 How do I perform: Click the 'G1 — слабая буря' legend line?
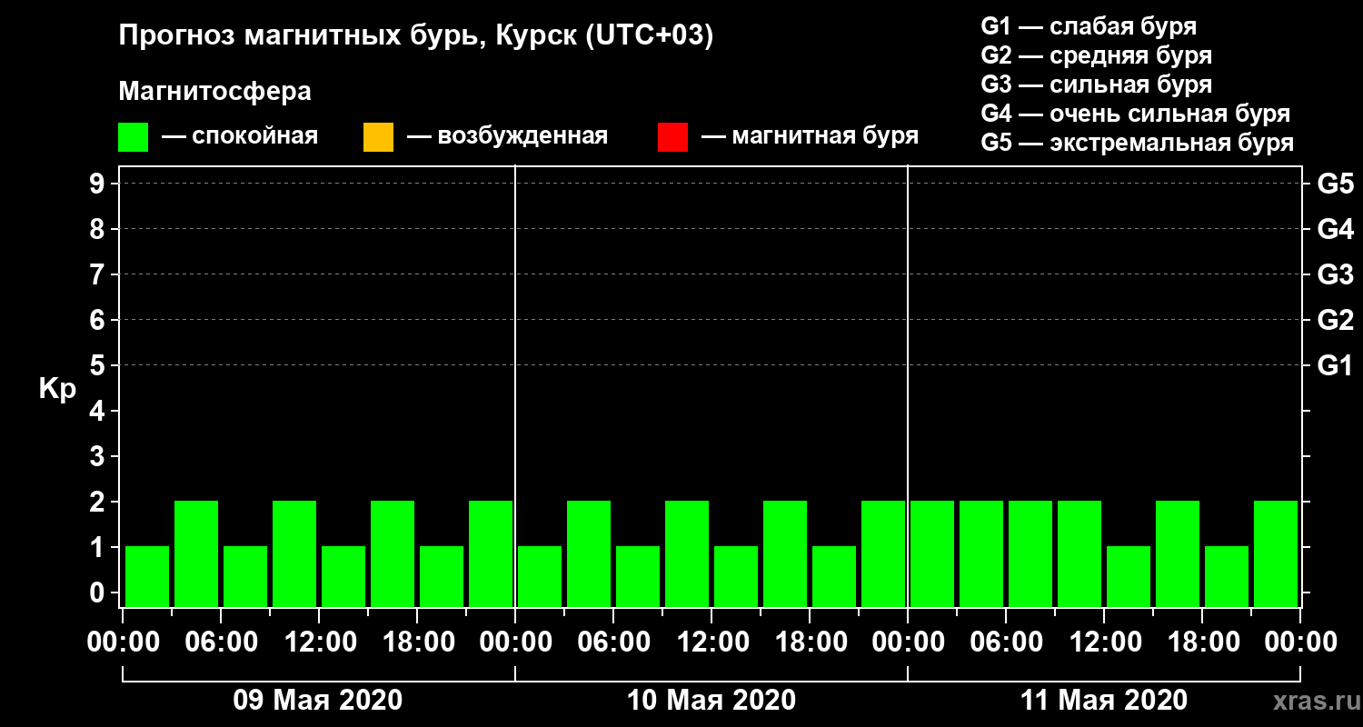tap(1089, 25)
